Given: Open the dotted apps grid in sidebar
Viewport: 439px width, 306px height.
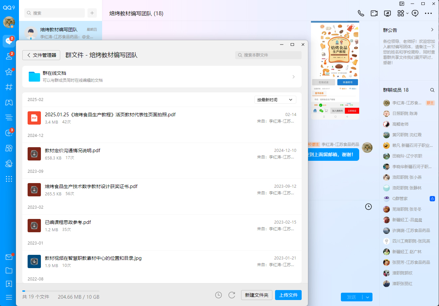Looking at the screenshot, I should [9, 179].
